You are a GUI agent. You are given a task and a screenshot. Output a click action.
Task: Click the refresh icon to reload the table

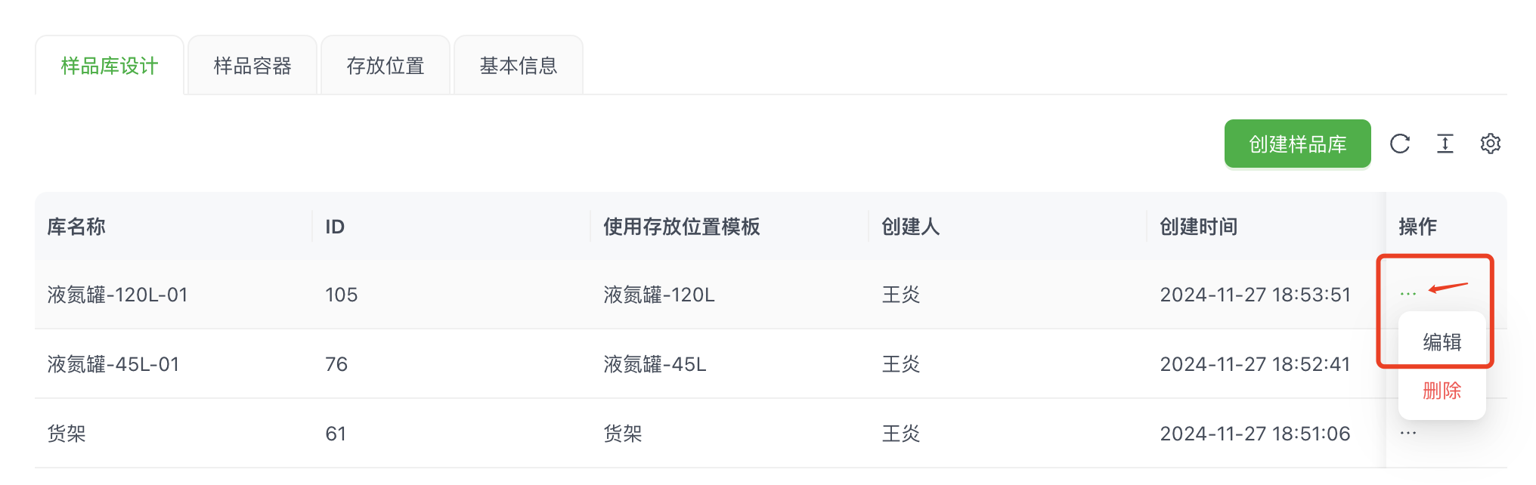1401,144
